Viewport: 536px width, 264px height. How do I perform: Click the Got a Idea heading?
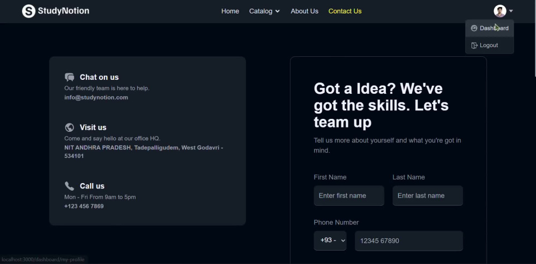pyautogui.click(x=381, y=105)
